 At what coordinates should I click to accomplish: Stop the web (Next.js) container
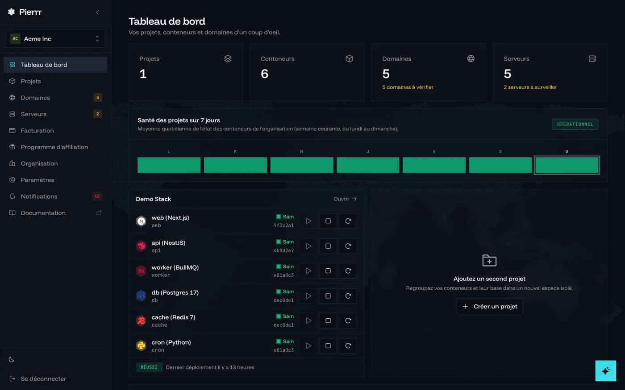point(328,221)
